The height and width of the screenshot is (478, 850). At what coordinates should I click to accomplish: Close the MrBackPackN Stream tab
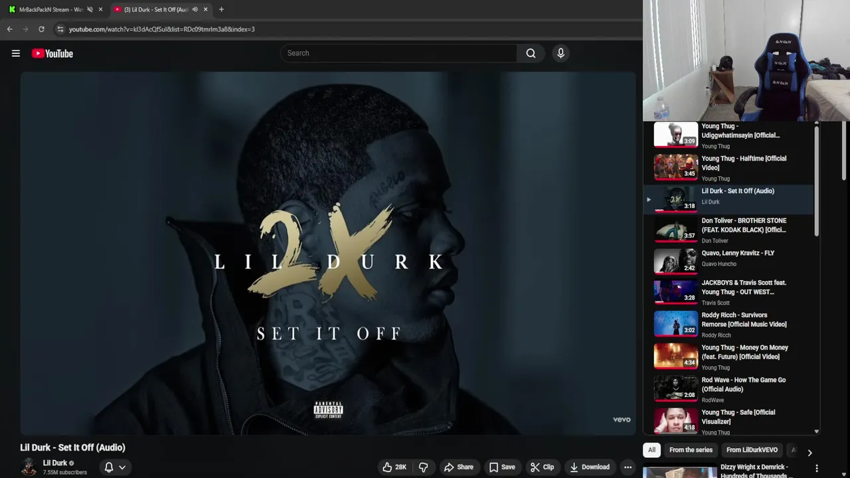pos(100,9)
